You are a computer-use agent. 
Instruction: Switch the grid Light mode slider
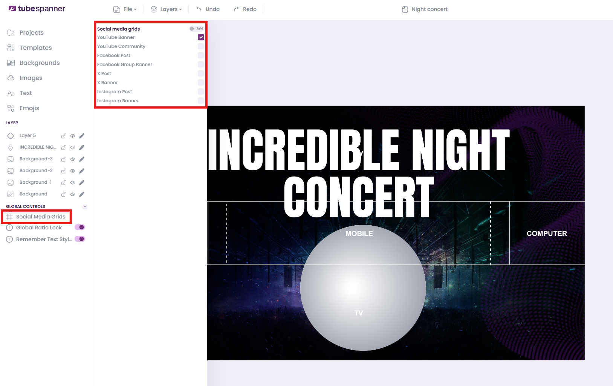pyautogui.click(x=196, y=29)
